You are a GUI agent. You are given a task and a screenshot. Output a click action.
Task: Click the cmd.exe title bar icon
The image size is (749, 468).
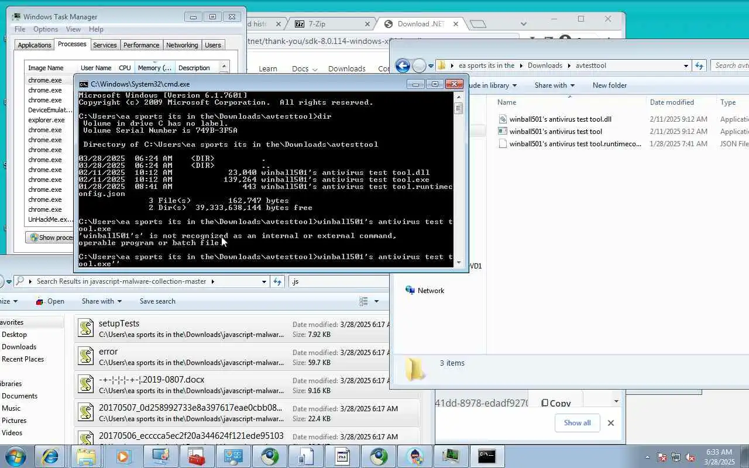click(x=84, y=84)
